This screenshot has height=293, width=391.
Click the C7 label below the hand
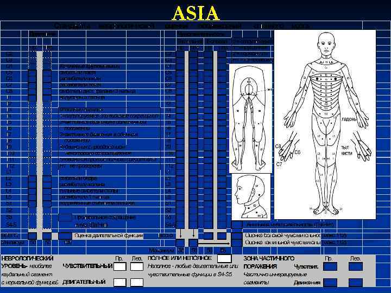(279, 164)
